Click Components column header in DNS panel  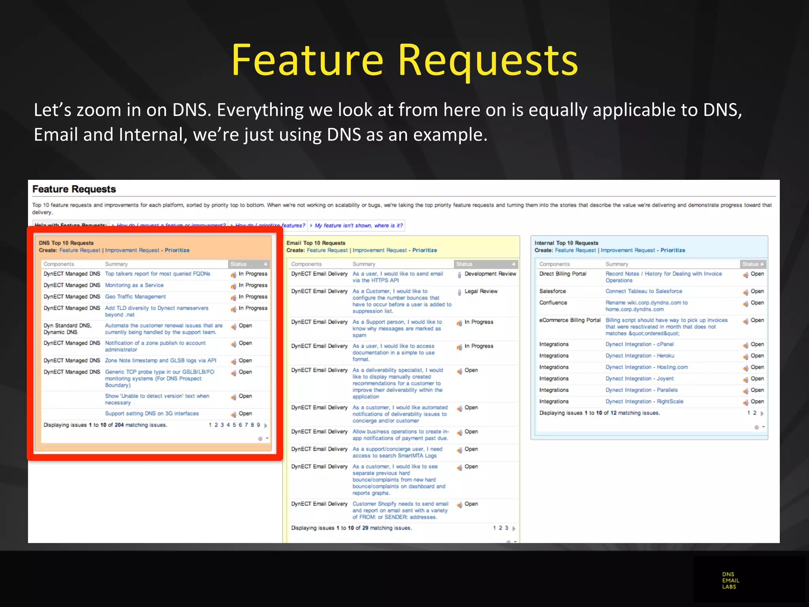coord(59,264)
